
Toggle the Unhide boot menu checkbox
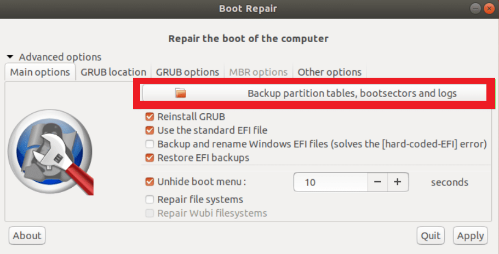point(150,182)
